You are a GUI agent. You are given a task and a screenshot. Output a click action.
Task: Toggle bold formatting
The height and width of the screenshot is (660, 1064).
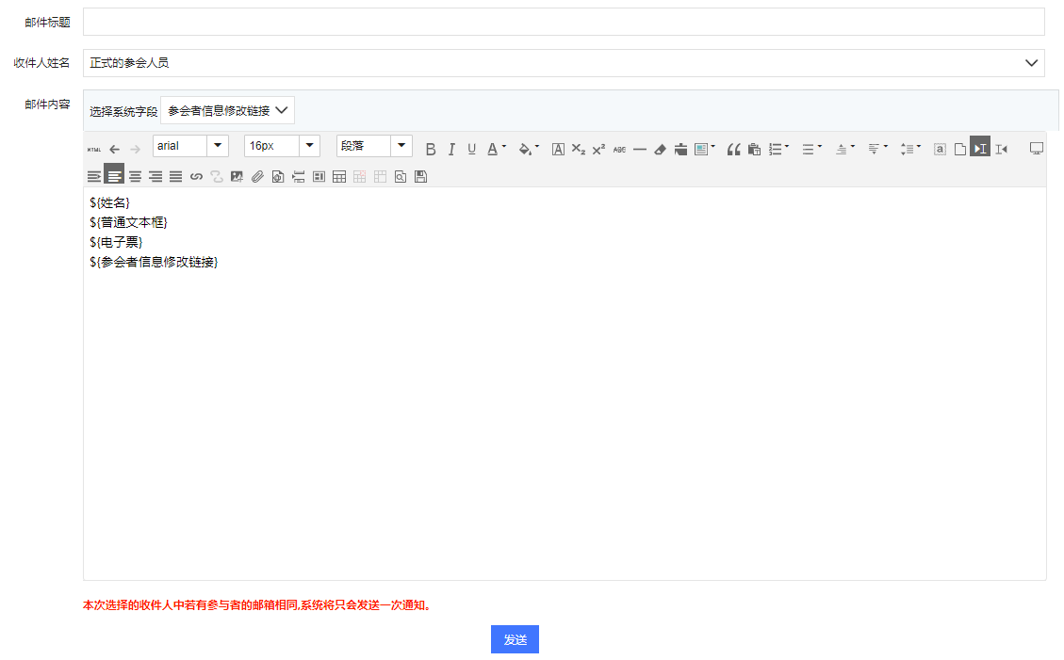[430, 149]
